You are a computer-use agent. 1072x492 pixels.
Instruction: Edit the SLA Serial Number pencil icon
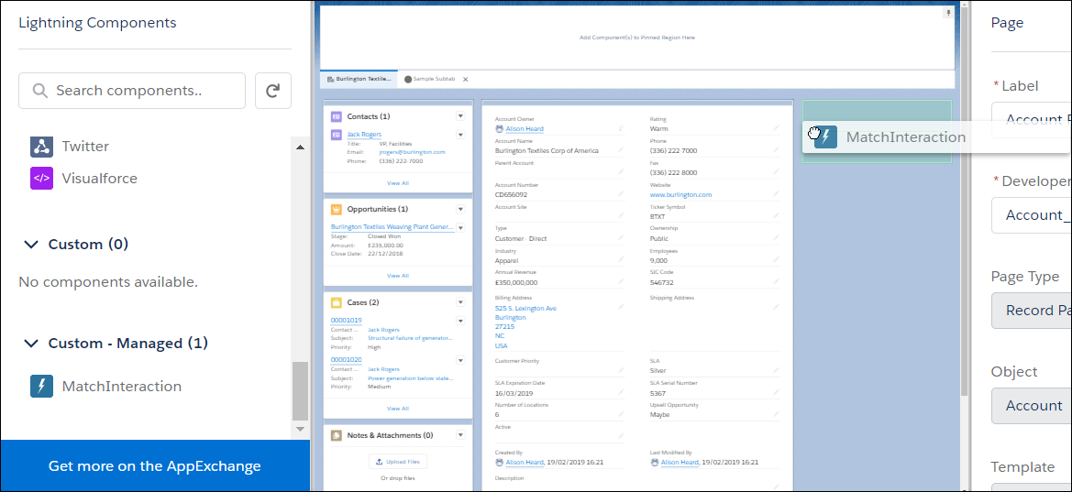click(x=776, y=392)
